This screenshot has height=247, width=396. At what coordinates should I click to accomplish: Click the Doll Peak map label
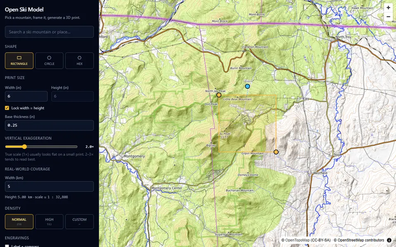point(211,104)
